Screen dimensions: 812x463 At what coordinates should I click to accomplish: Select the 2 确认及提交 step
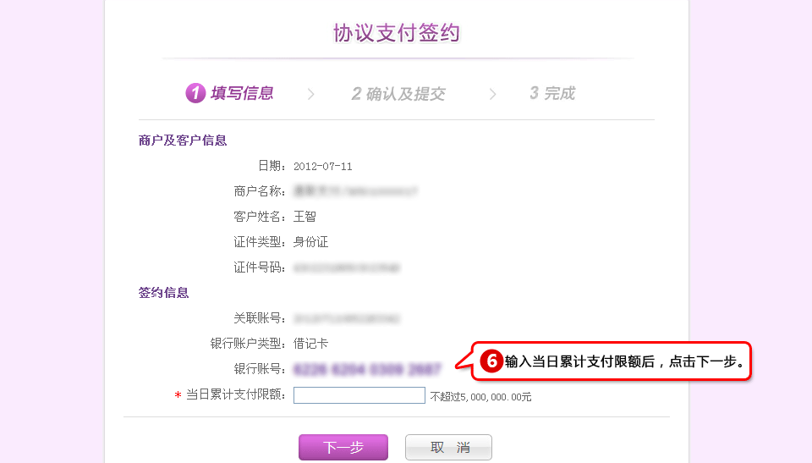(x=398, y=94)
